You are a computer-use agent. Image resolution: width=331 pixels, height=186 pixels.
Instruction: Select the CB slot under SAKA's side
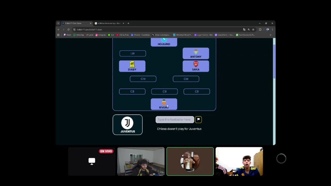point(197,91)
